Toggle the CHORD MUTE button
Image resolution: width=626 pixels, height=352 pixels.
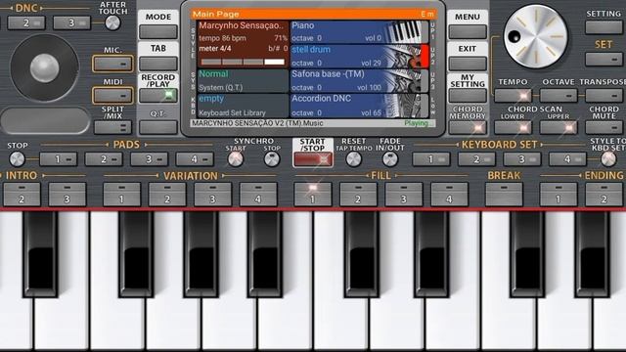(604, 128)
